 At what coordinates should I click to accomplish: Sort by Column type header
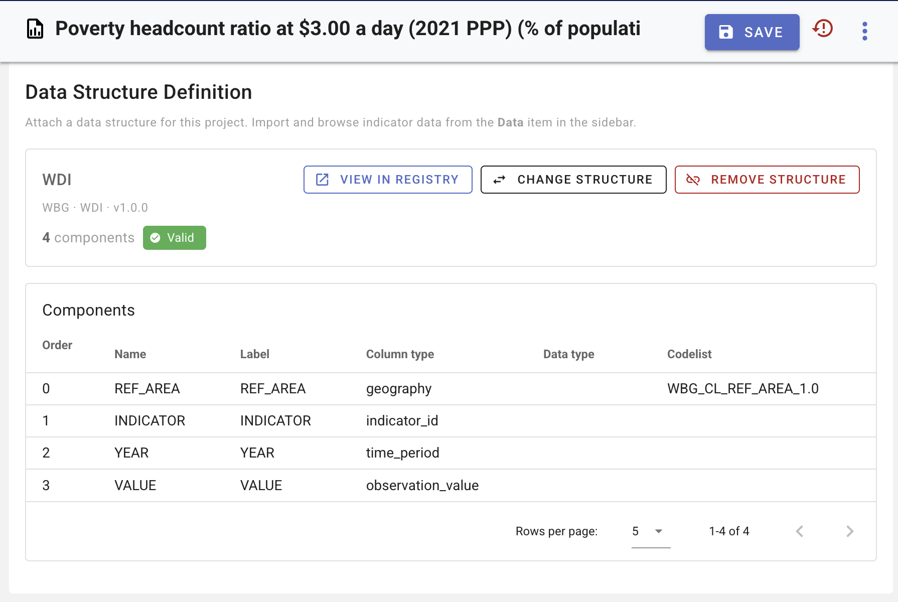pos(400,354)
